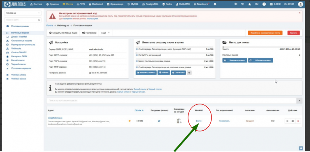Open the инструкцией link in warning
Viewport: 310px width, 152px height.
pos(92,19)
